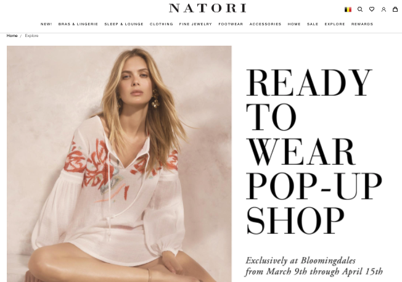Click the model photo banner image
Viewport: 402px width, 282px height.
pos(119,164)
